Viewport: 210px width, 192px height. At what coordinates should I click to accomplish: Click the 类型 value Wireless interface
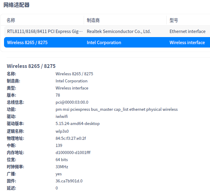point(72,88)
